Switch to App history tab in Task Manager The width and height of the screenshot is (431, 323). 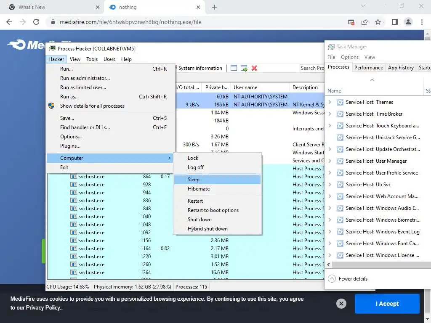[x=401, y=68]
